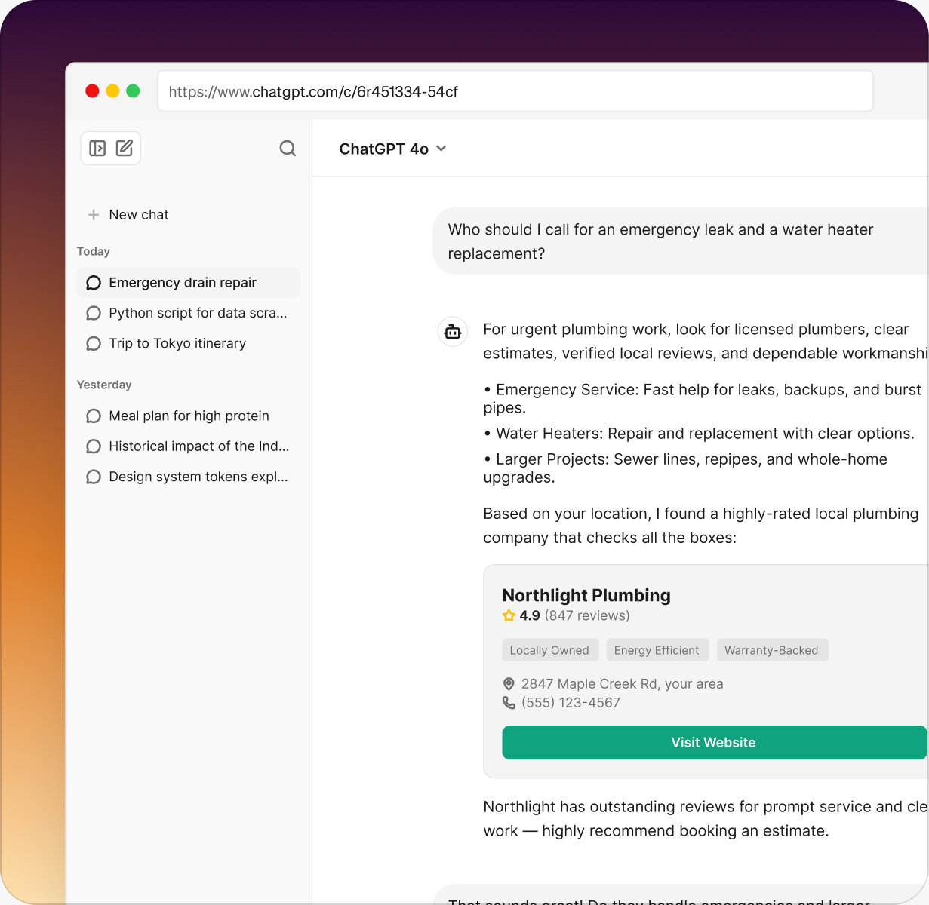Expand model picker chevron arrow
Viewport: 929px width, 905px height.
[x=441, y=149]
